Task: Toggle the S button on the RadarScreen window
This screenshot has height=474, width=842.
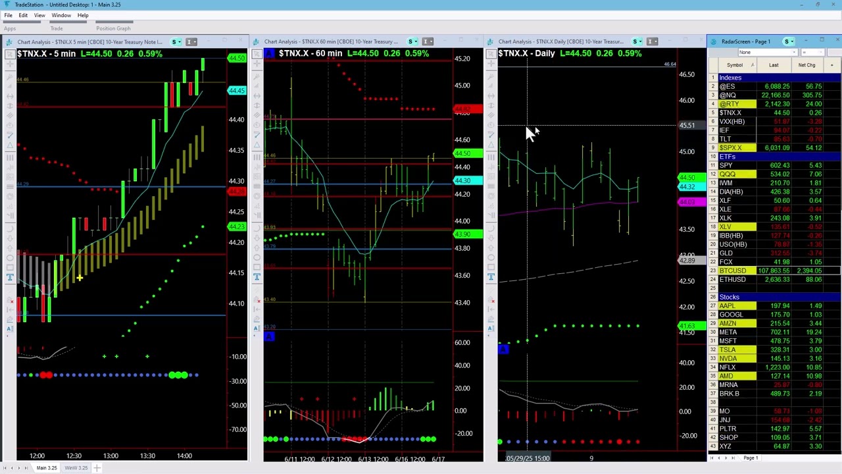Action: point(787,41)
